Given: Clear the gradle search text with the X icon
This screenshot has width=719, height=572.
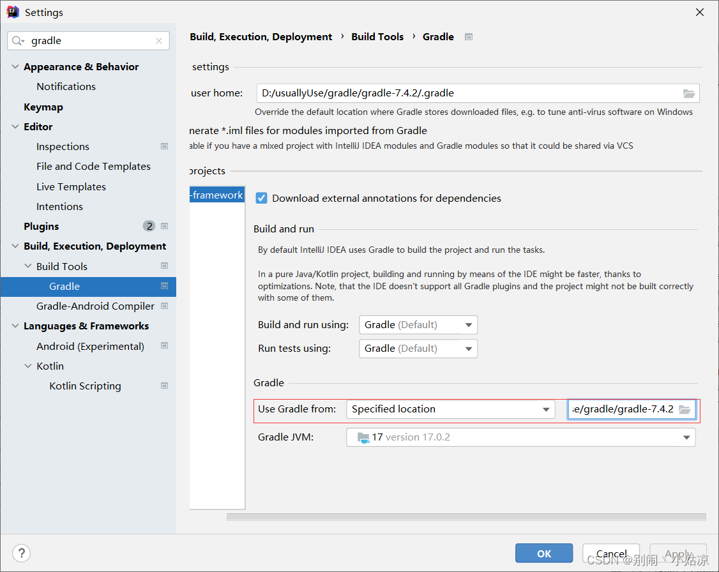Looking at the screenshot, I should click(x=159, y=41).
